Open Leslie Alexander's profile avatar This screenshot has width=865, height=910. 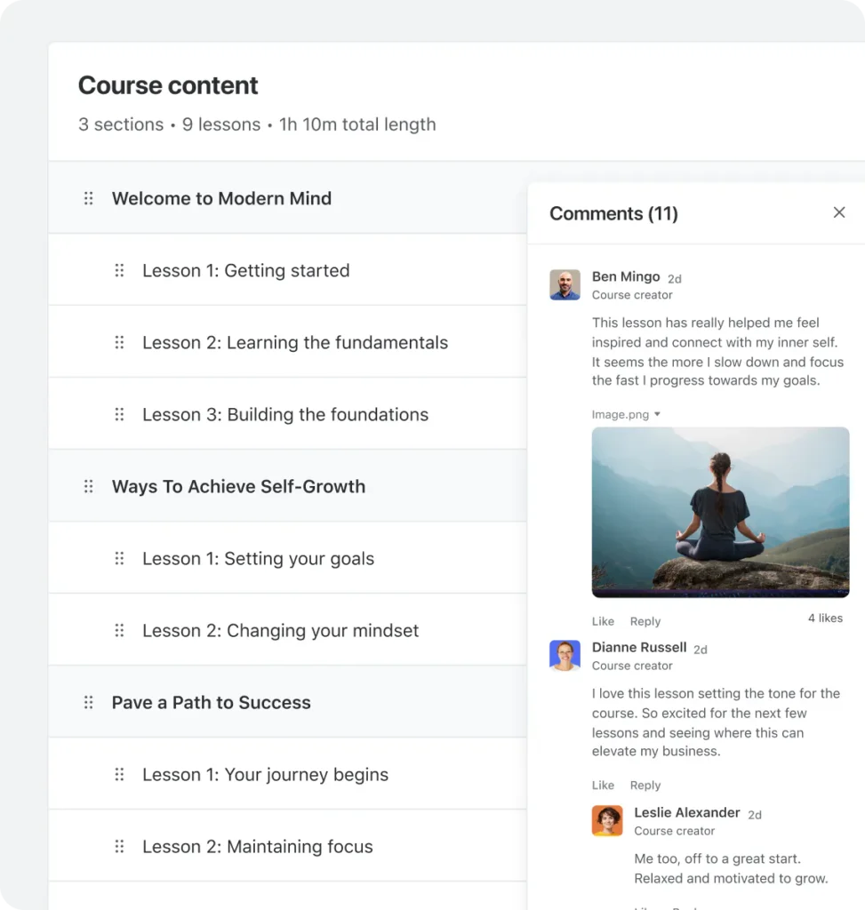607,820
